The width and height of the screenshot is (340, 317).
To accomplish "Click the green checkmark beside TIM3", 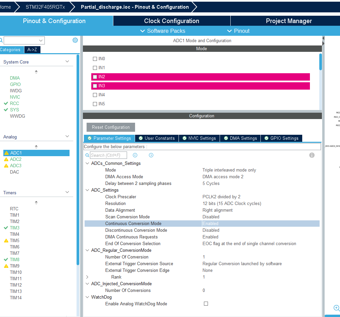I will 6,228.
